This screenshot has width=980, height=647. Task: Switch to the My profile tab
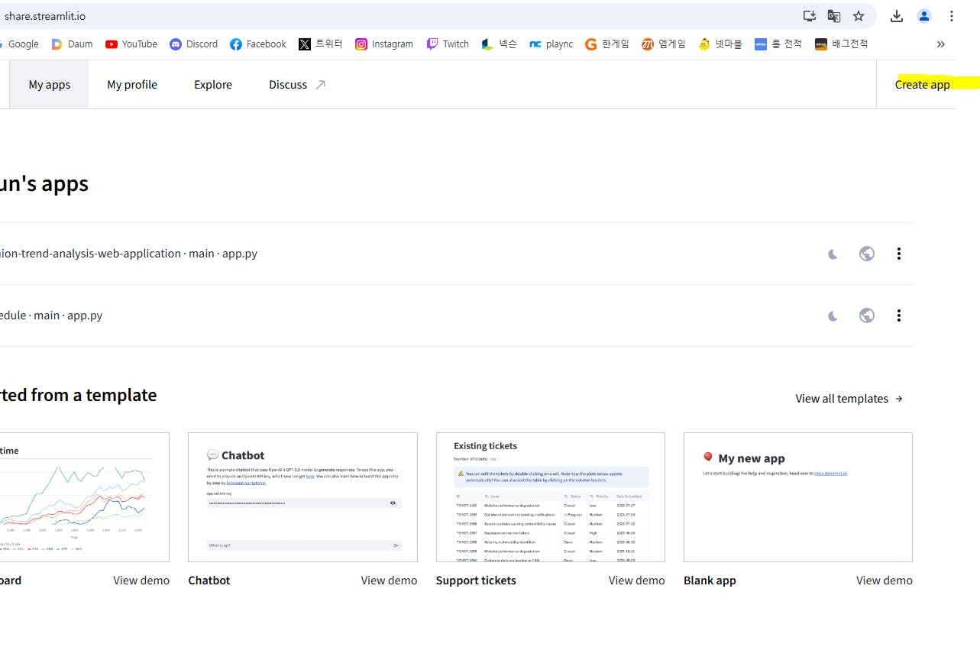[x=132, y=85]
